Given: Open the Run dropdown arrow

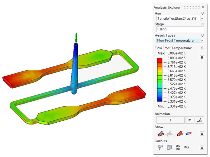Looking at the screenshot, I should click(202, 19).
